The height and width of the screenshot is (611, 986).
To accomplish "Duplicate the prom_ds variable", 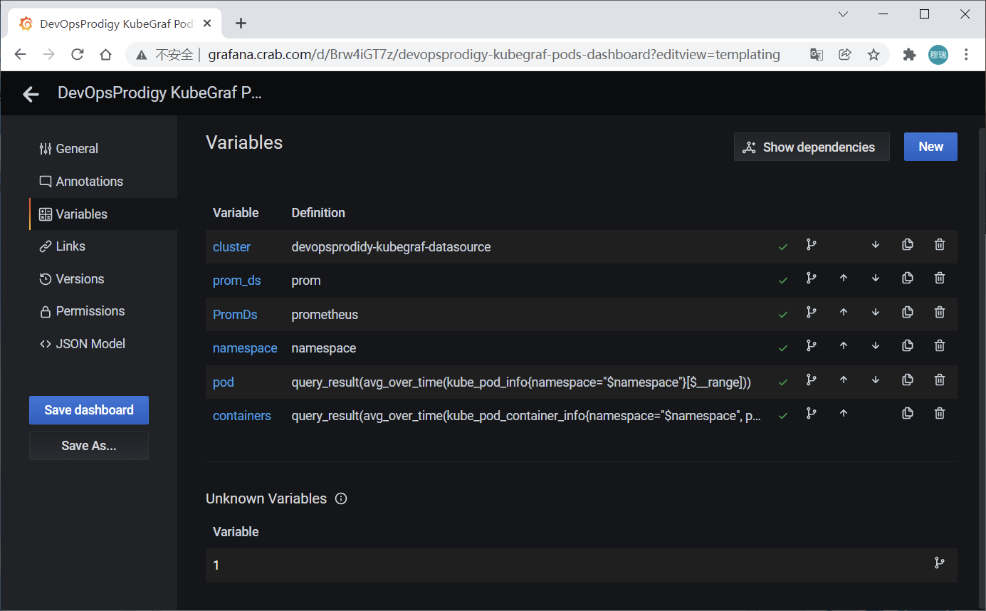I will point(908,278).
